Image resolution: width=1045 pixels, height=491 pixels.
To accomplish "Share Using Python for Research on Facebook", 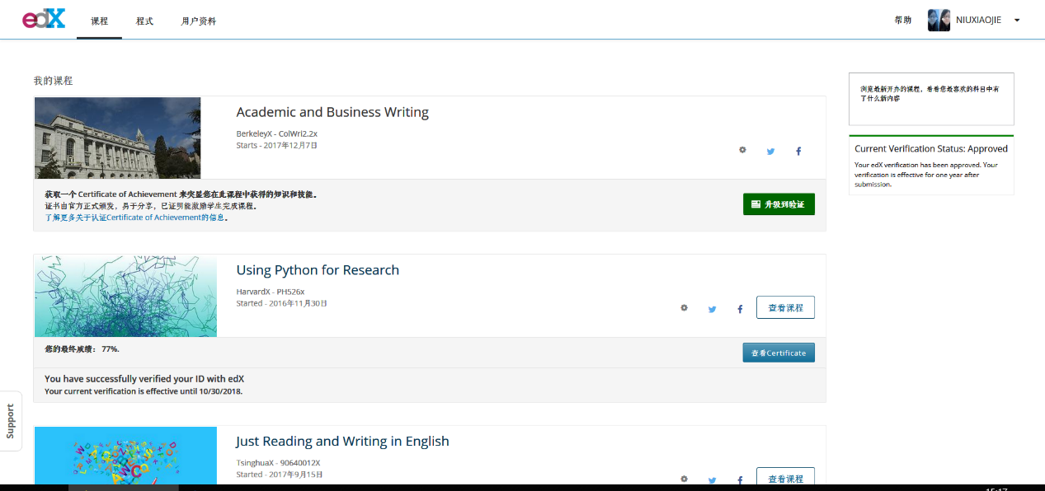I will click(740, 309).
